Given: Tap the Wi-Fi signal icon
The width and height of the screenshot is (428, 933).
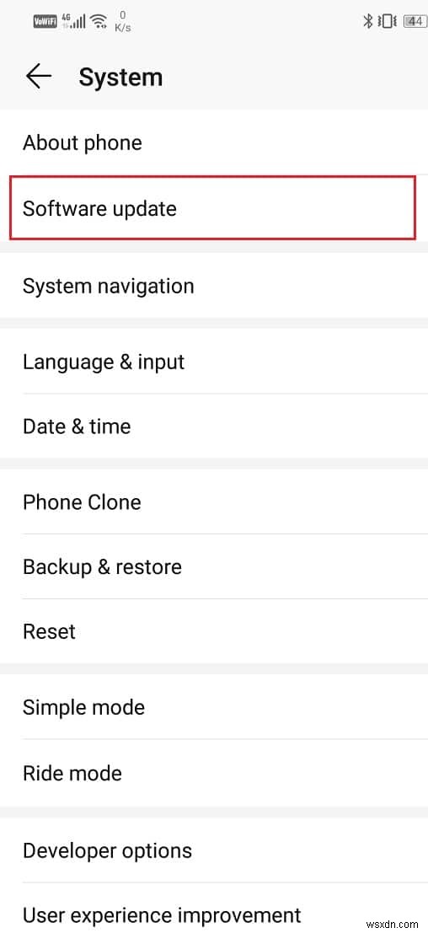Looking at the screenshot, I should tap(99, 22).
